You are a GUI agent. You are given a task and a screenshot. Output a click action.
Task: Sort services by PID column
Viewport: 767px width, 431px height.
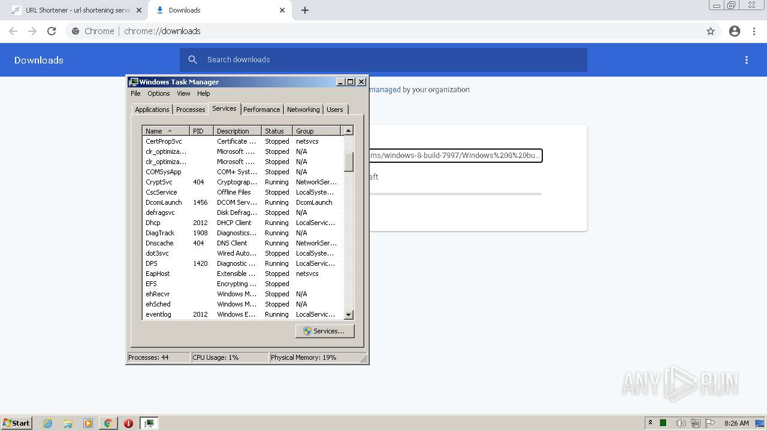pos(201,130)
